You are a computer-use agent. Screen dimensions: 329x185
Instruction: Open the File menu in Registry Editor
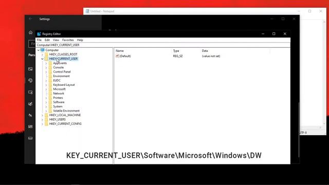point(39,40)
